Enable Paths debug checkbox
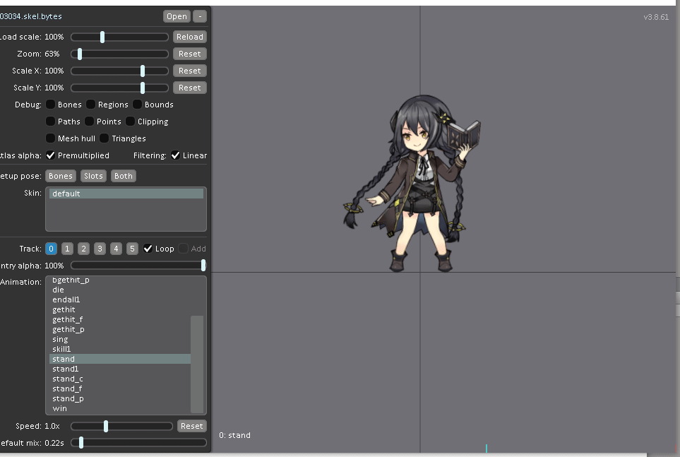The image size is (680, 457). click(x=50, y=121)
